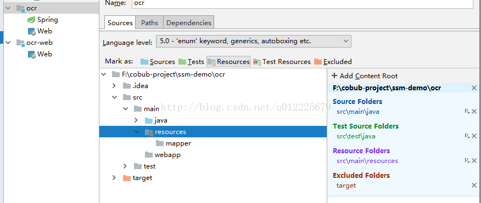The image size is (481, 203).
Task: Select the ocr-web module row
Action: (51, 43)
